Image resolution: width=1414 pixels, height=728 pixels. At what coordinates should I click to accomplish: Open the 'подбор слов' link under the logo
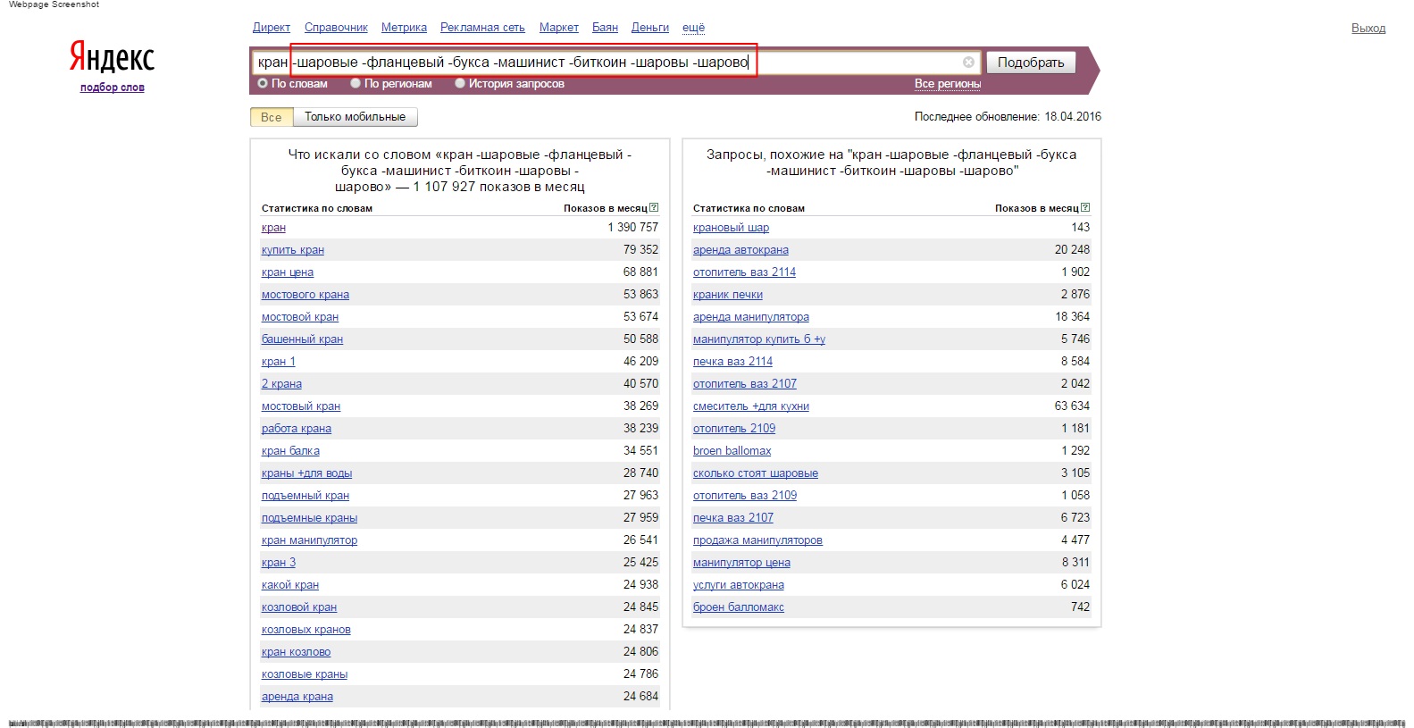[x=113, y=88]
